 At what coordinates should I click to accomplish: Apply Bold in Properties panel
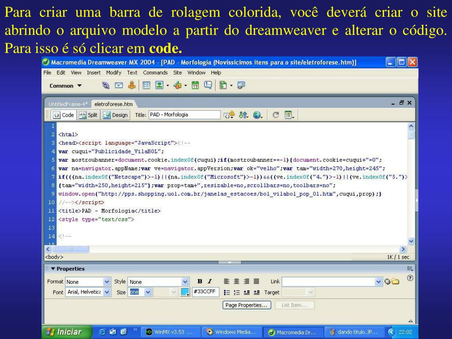200,282
